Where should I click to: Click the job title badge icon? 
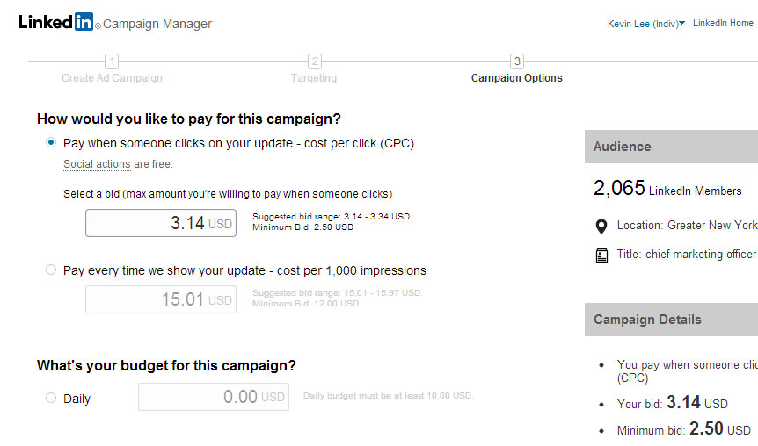tap(601, 255)
